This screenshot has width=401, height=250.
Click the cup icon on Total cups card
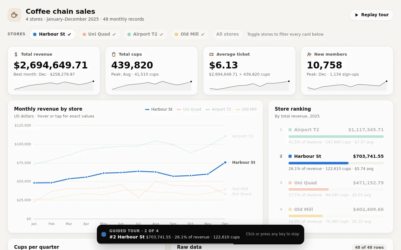(114, 54)
